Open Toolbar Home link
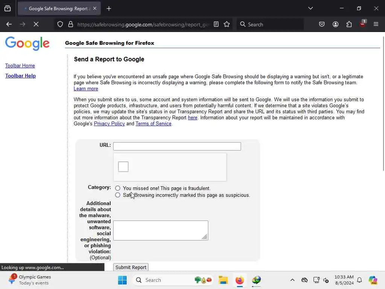This screenshot has height=289, width=385. pos(20,65)
